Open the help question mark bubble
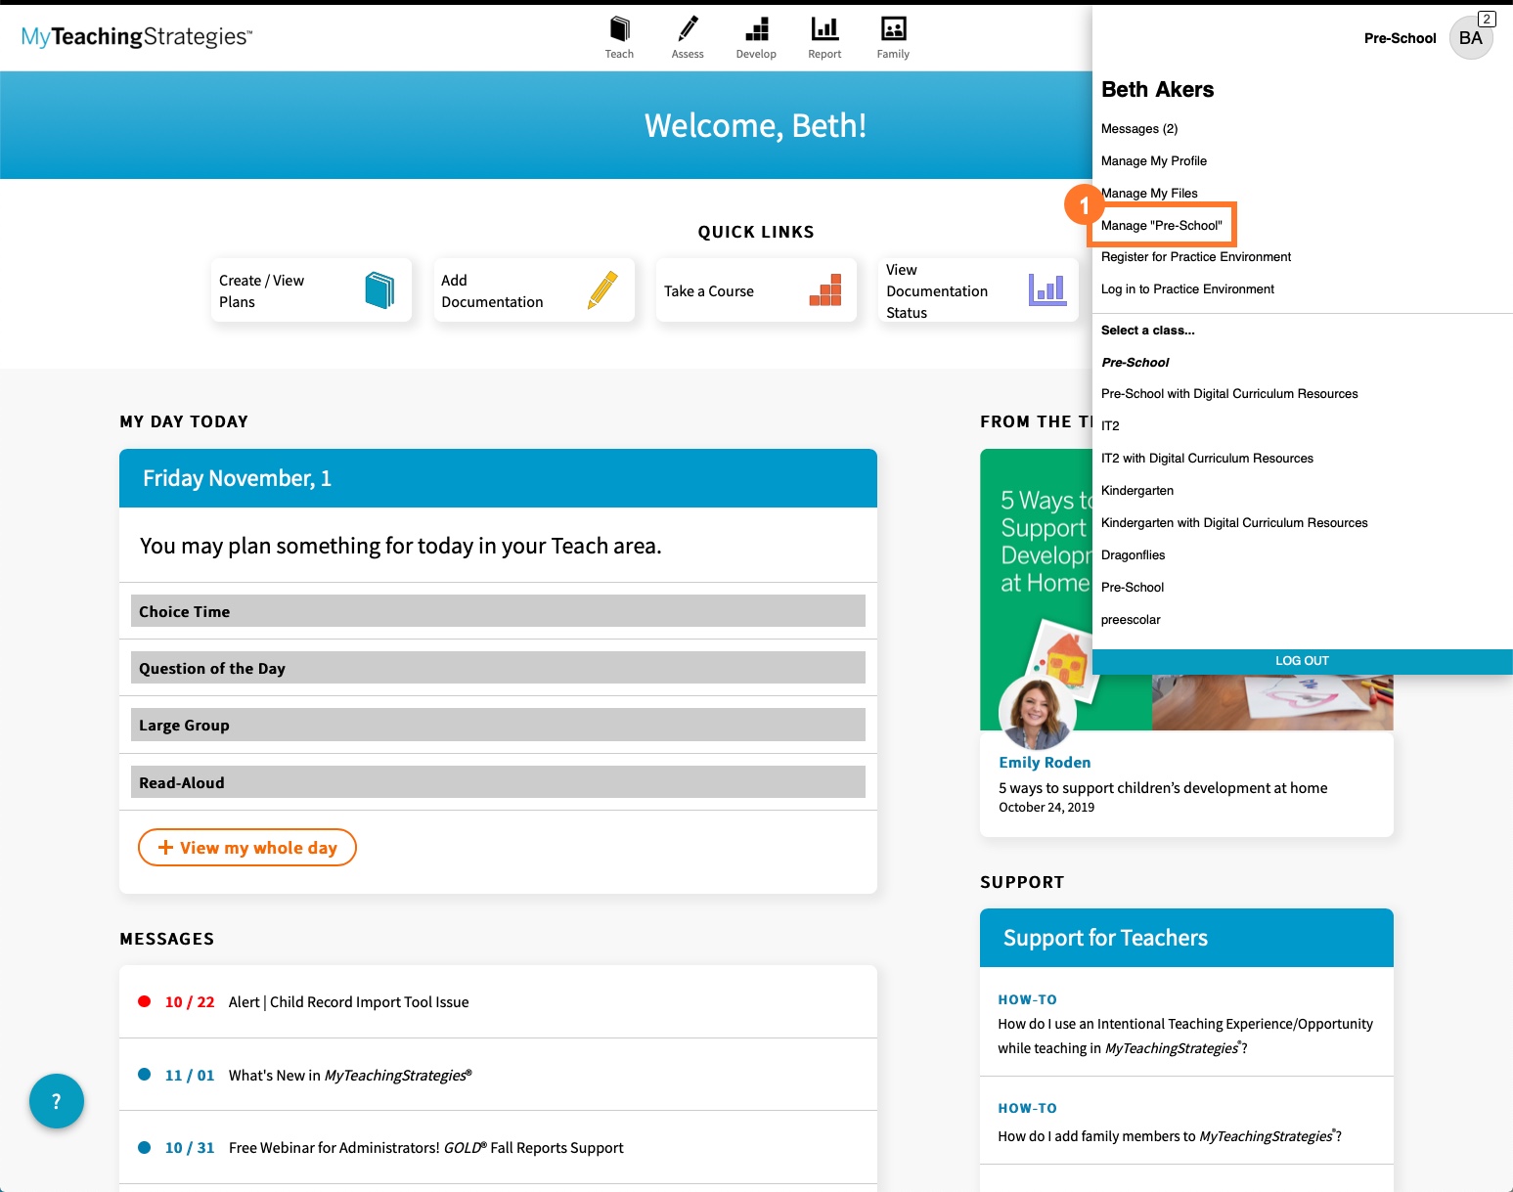This screenshot has width=1513, height=1192. tap(57, 1101)
